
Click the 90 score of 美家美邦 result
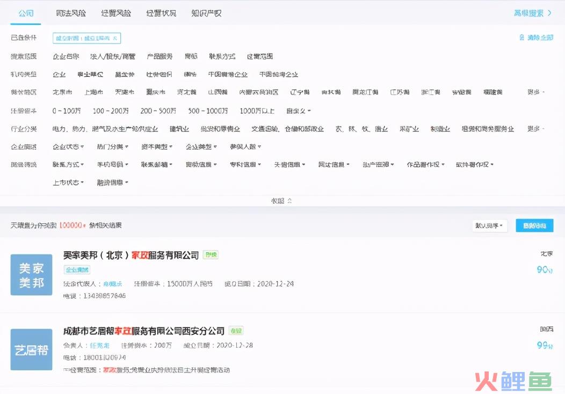[x=545, y=270]
